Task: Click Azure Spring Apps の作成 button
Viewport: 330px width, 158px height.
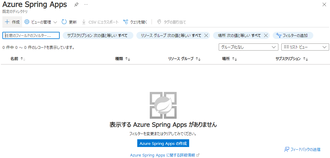Action: [163, 143]
